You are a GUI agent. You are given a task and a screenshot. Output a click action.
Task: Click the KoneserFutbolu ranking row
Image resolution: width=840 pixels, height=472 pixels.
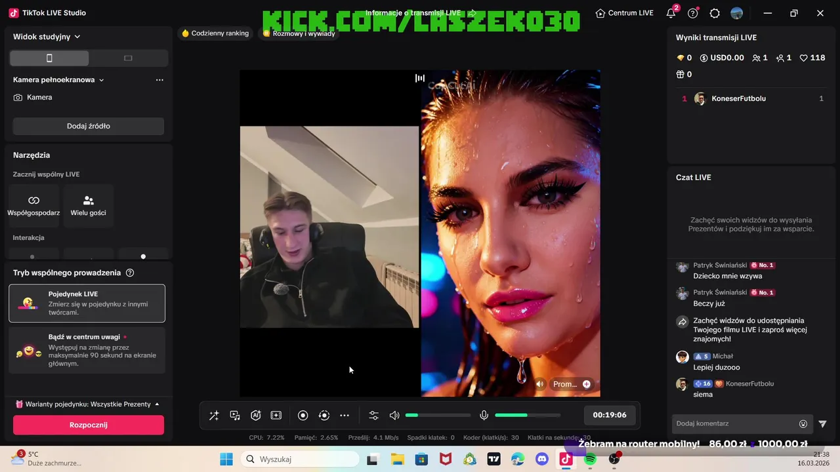(x=752, y=98)
